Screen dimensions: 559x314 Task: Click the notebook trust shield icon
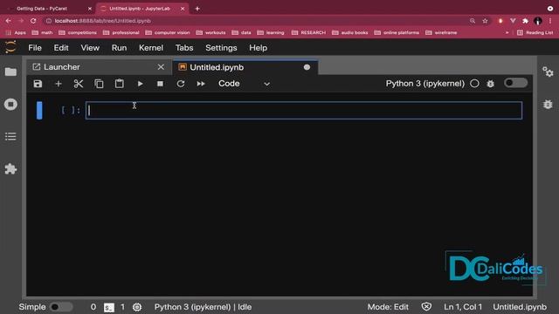(x=426, y=307)
